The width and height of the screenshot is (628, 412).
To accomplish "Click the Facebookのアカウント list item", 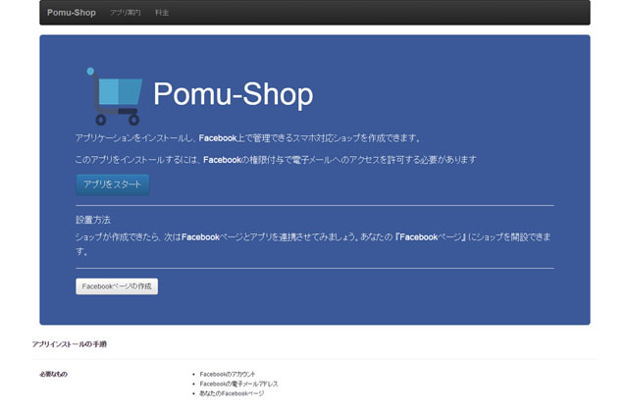I will [x=227, y=374].
